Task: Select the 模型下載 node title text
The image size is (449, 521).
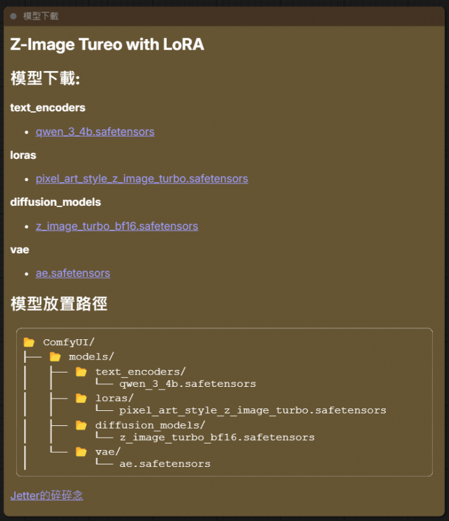Action: coord(40,16)
